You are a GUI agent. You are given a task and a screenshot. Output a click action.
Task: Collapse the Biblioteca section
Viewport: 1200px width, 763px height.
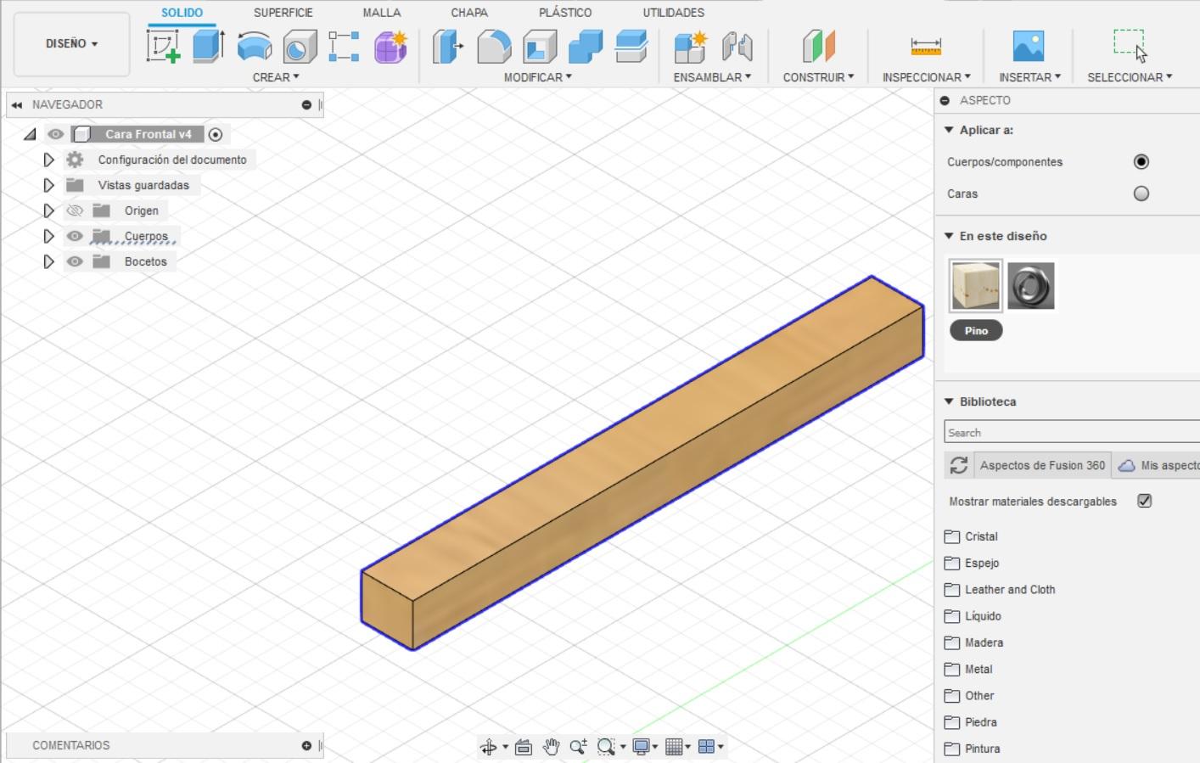click(x=950, y=401)
